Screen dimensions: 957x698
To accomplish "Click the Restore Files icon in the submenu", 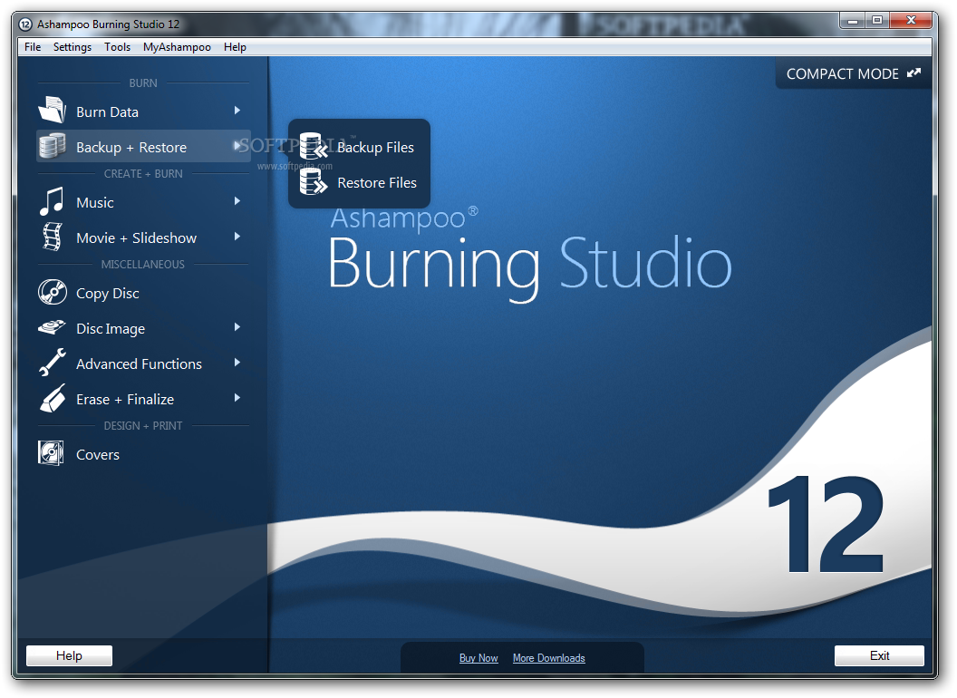I will pos(314,182).
